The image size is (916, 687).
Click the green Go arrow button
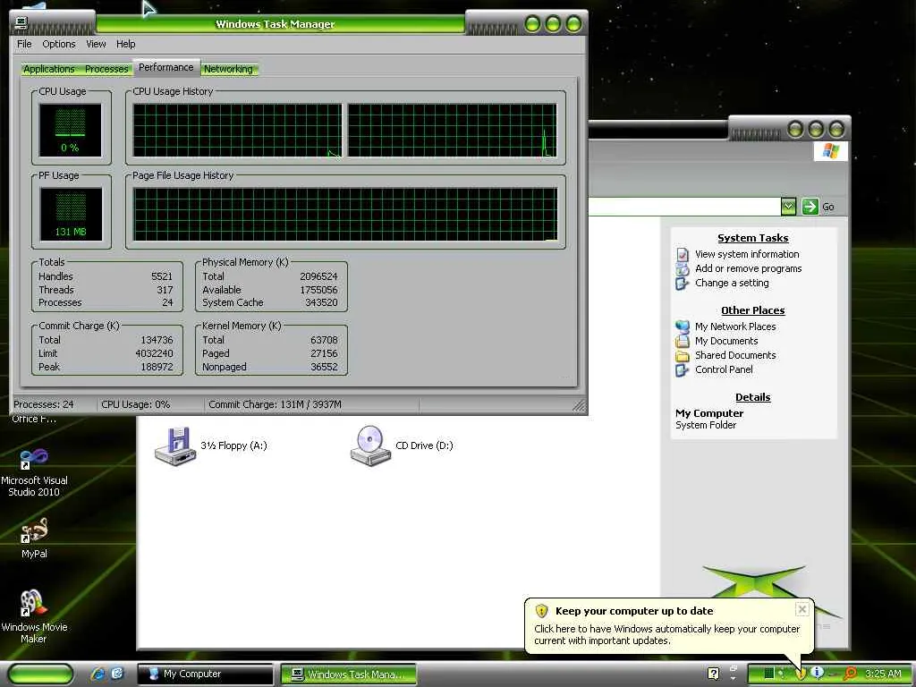[810, 207]
